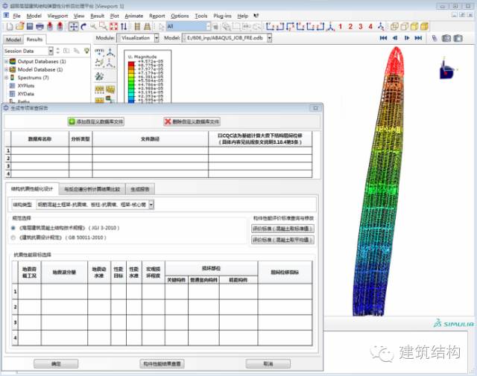Click the Cycle views arrows icon
This screenshot has height=376, width=477.
[124, 27]
